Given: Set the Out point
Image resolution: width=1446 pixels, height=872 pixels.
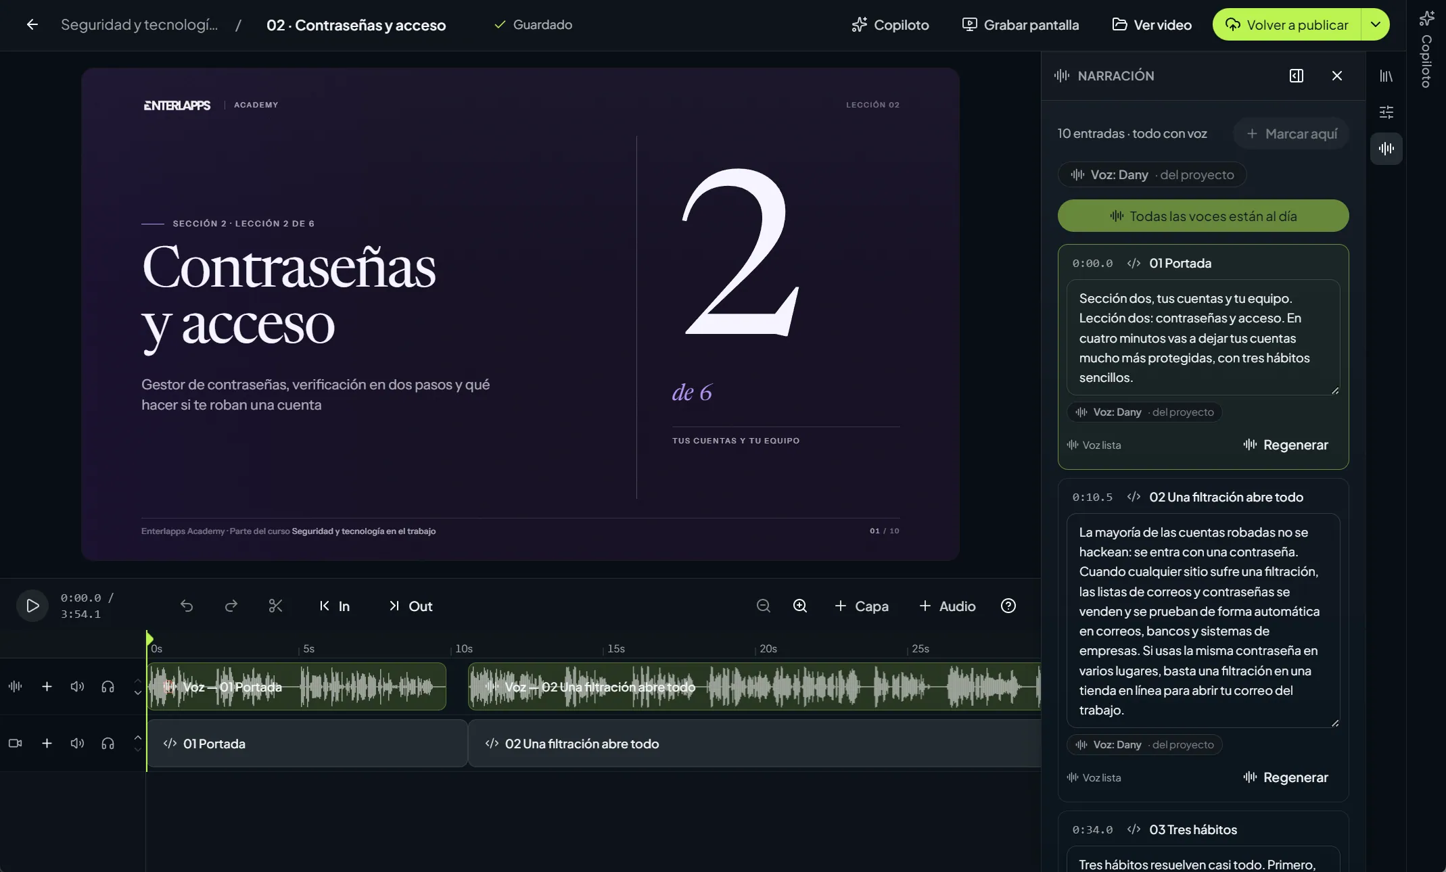Looking at the screenshot, I should [411, 606].
